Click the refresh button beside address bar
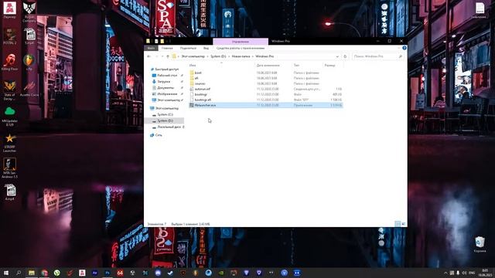Screen dimensions: 495x278 tap(345, 56)
